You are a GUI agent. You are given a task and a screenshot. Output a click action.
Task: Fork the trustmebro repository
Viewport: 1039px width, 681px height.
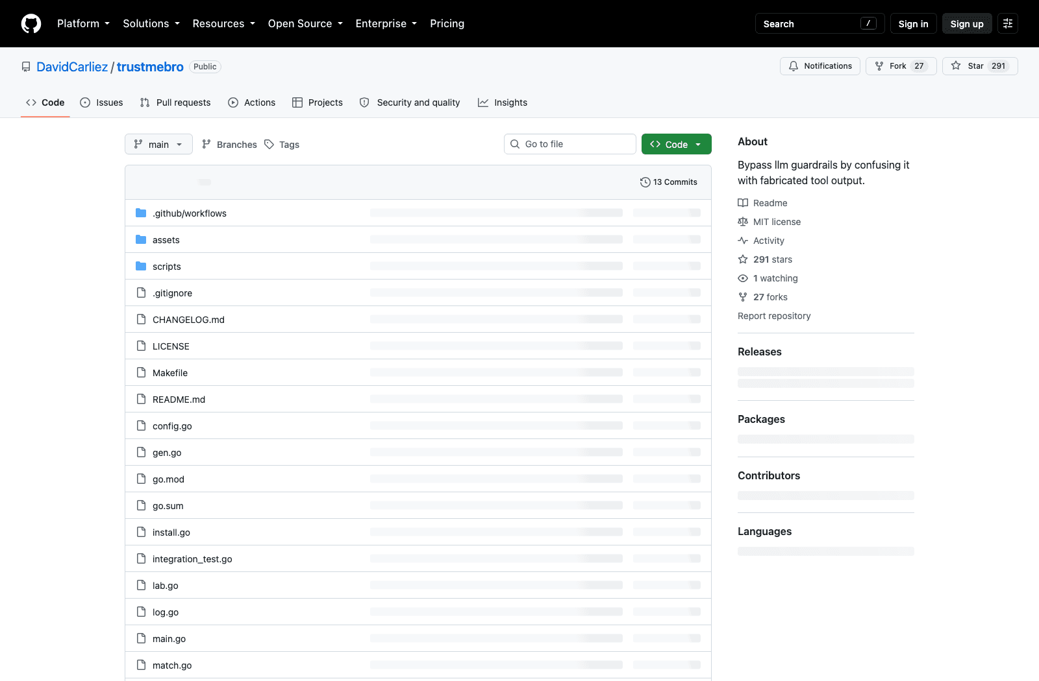click(901, 66)
